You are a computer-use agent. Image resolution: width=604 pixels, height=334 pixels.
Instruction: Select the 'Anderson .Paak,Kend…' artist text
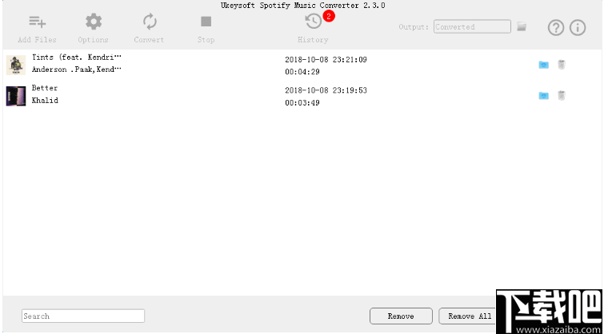76,70
